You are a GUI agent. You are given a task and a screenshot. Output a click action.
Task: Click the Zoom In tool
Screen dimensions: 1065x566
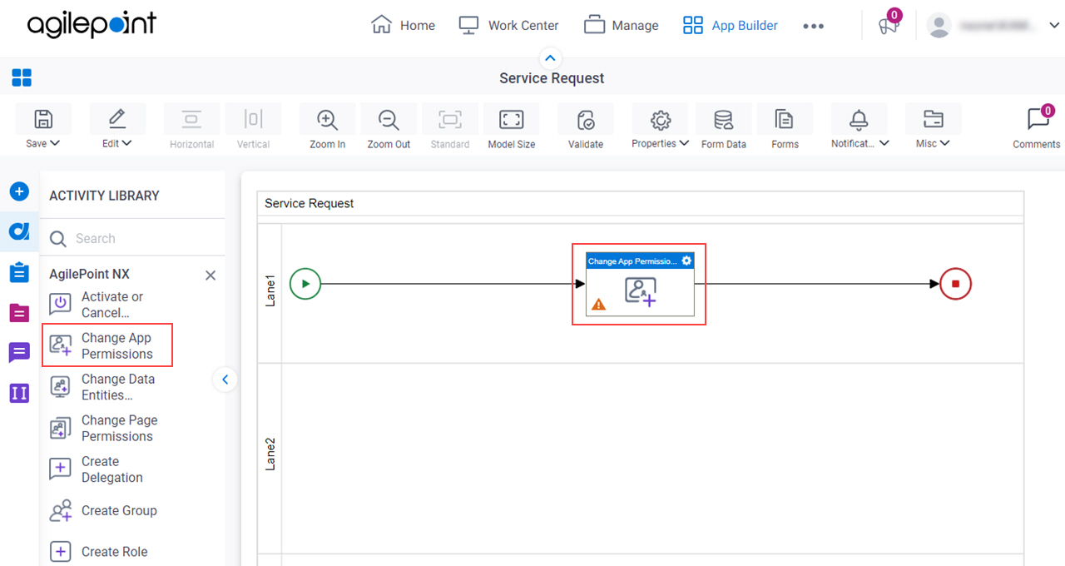tap(327, 127)
